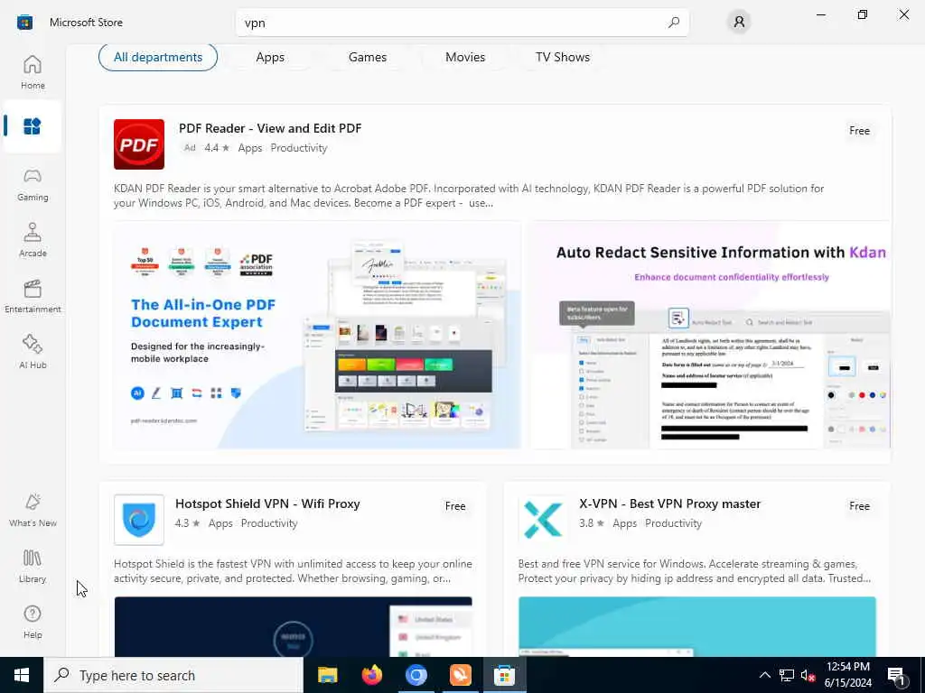Open the Home section in sidebar
Image resolution: width=925 pixels, height=693 pixels.
pos(33,72)
